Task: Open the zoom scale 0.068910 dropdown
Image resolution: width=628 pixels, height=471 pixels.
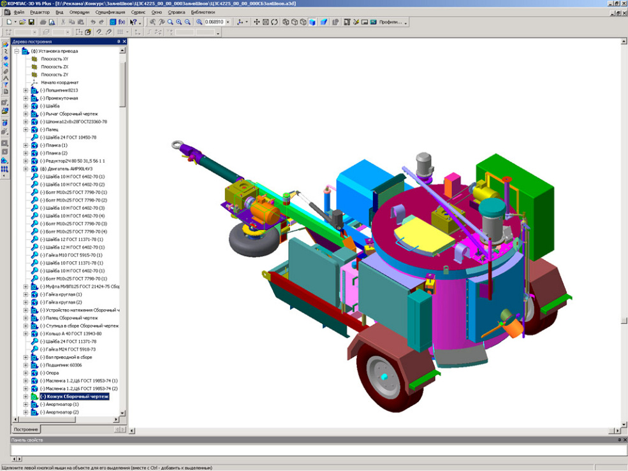Action: pyautogui.click(x=228, y=22)
